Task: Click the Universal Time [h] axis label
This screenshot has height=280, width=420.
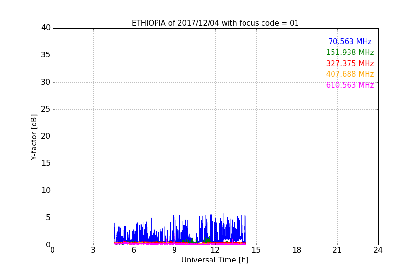Action: point(215,260)
